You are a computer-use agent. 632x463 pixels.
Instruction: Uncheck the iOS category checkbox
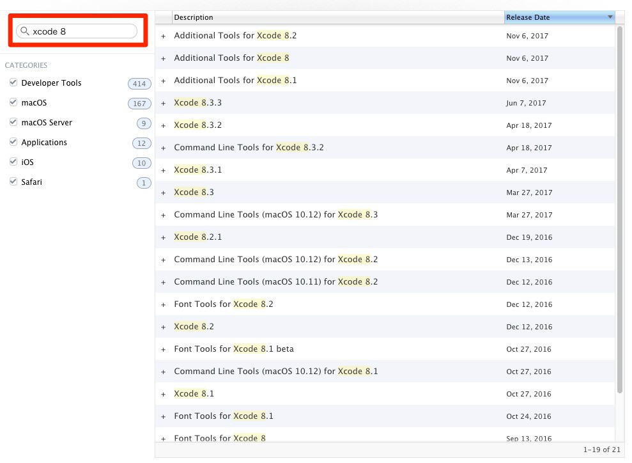13,162
